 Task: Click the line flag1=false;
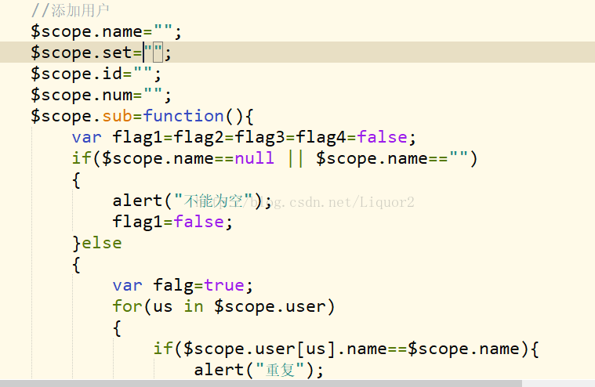(x=172, y=222)
